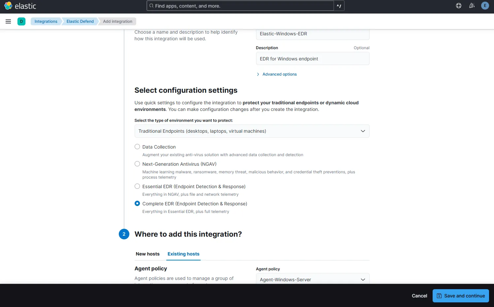Image resolution: width=494 pixels, height=307 pixels.
Task: Click the green D space icon in breadcrumbs
Action: click(21, 21)
